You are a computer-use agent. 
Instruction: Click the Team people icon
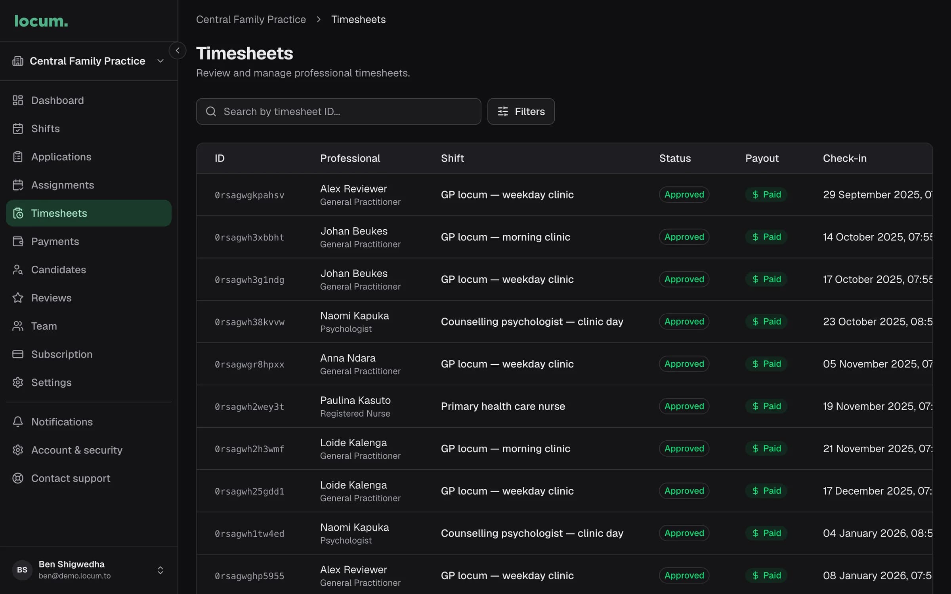(x=18, y=326)
